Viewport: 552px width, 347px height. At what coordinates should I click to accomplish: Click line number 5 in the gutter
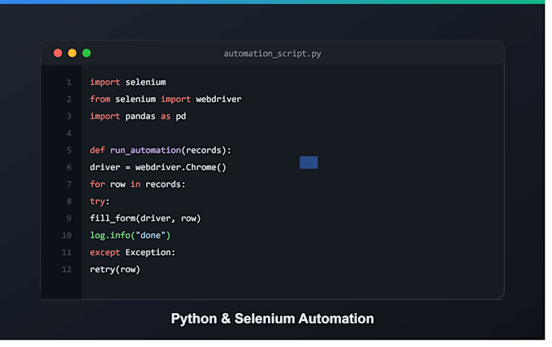tap(69, 151)
